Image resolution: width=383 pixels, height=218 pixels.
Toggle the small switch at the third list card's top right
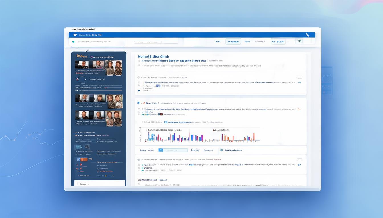pyautogui.click(x=299, y=160)
